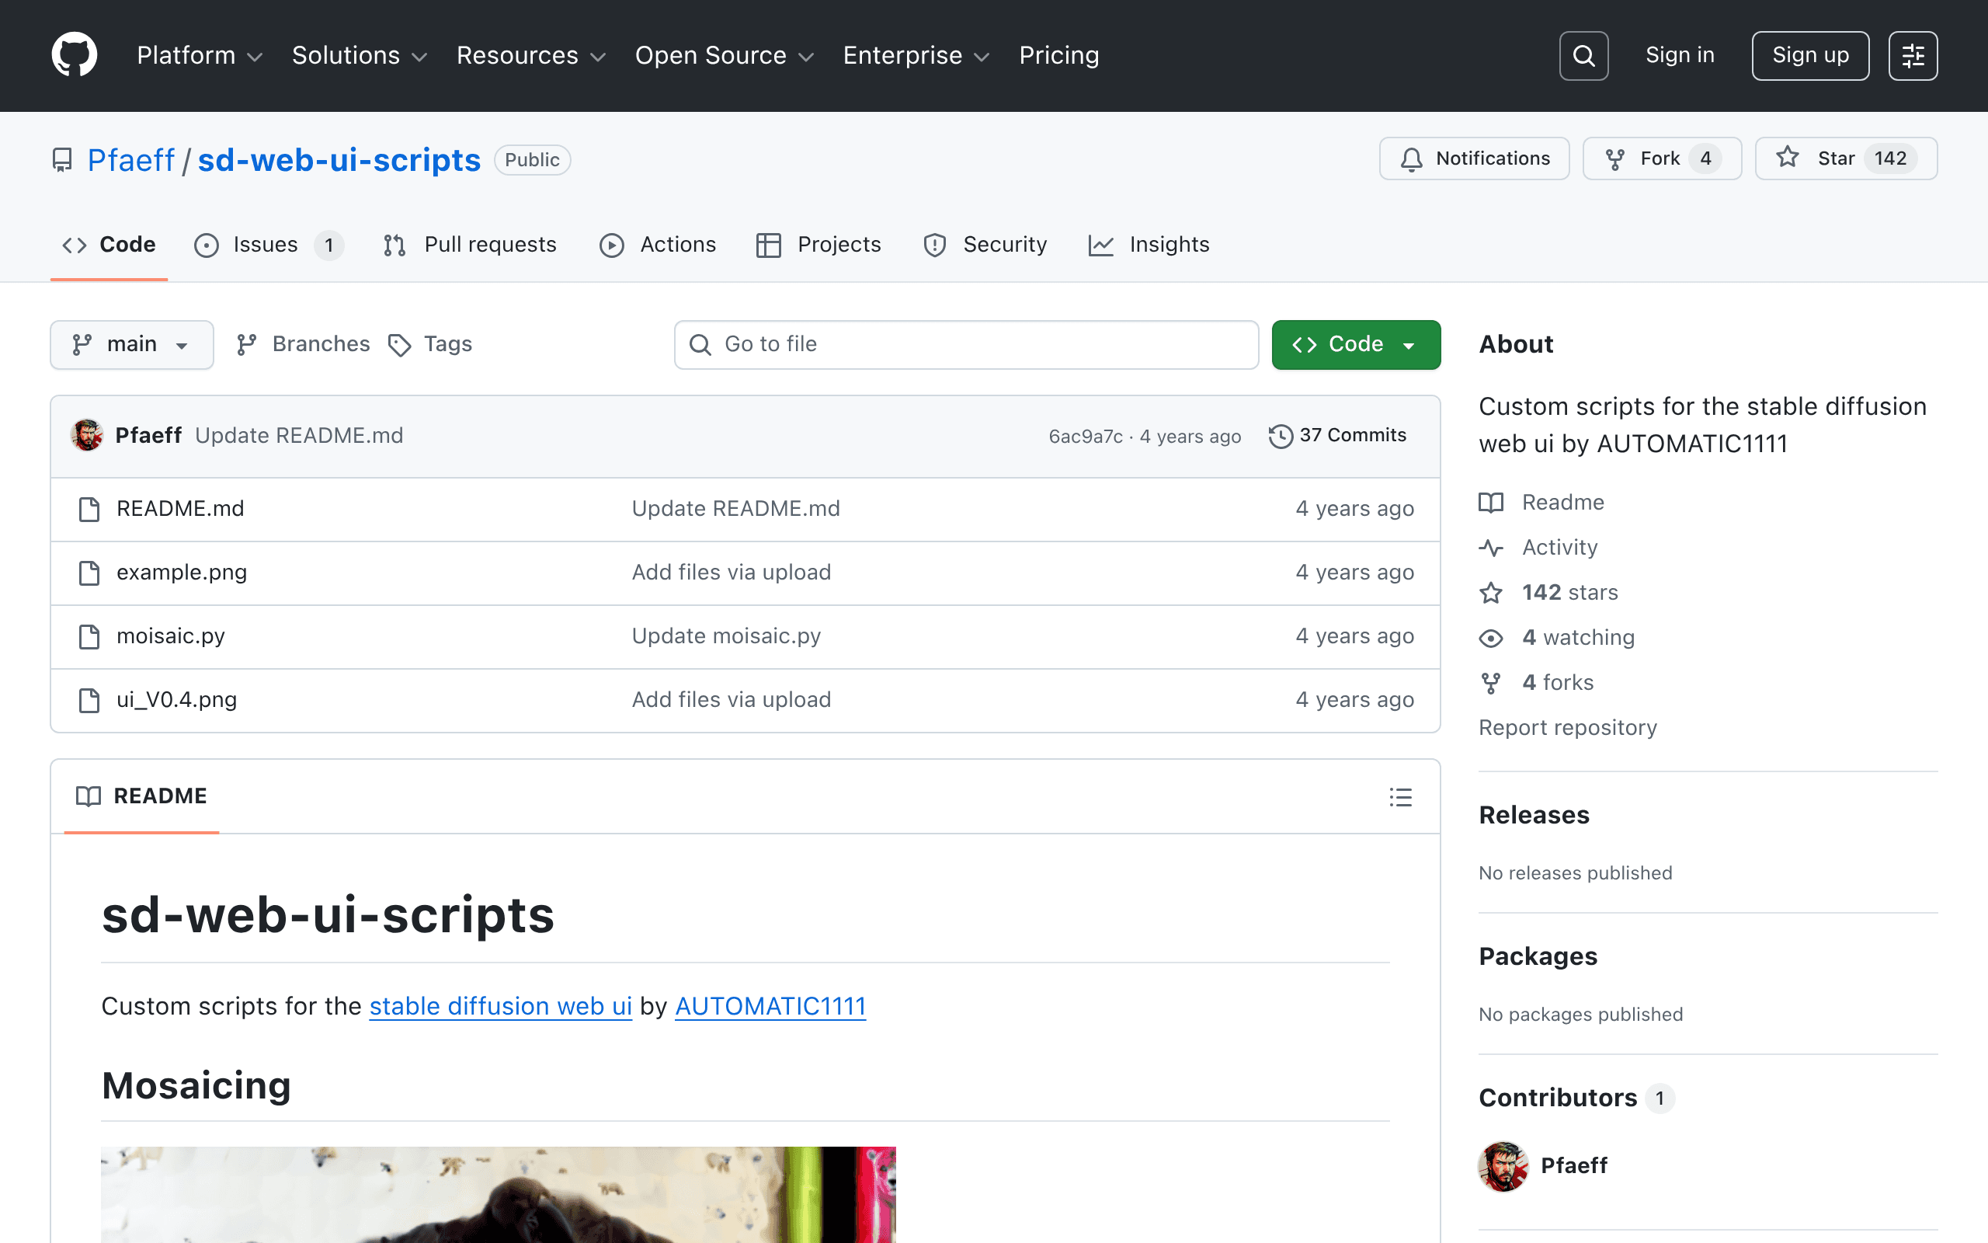Expand the green Code dropdown

[x=1355, y=344]
